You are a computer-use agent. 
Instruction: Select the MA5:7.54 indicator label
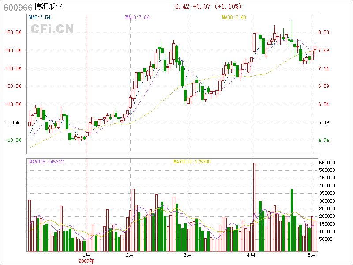coord(40,17)
